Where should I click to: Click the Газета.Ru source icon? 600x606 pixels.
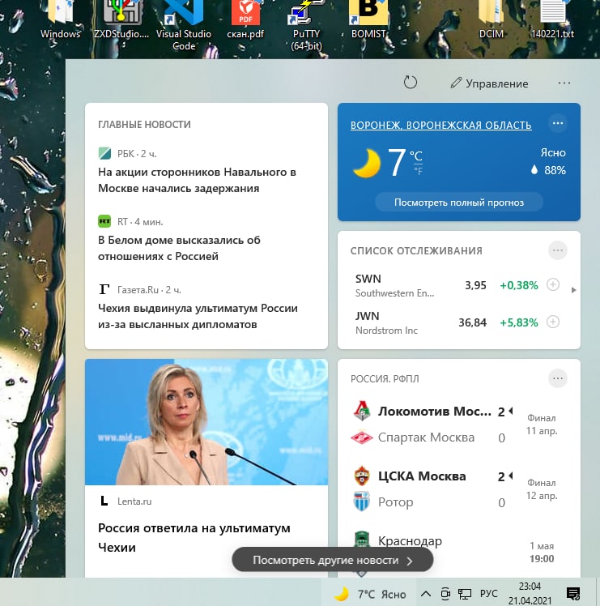click(104, 289)
